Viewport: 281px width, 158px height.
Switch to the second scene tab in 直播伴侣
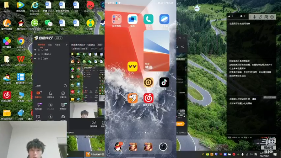[50, 45]
